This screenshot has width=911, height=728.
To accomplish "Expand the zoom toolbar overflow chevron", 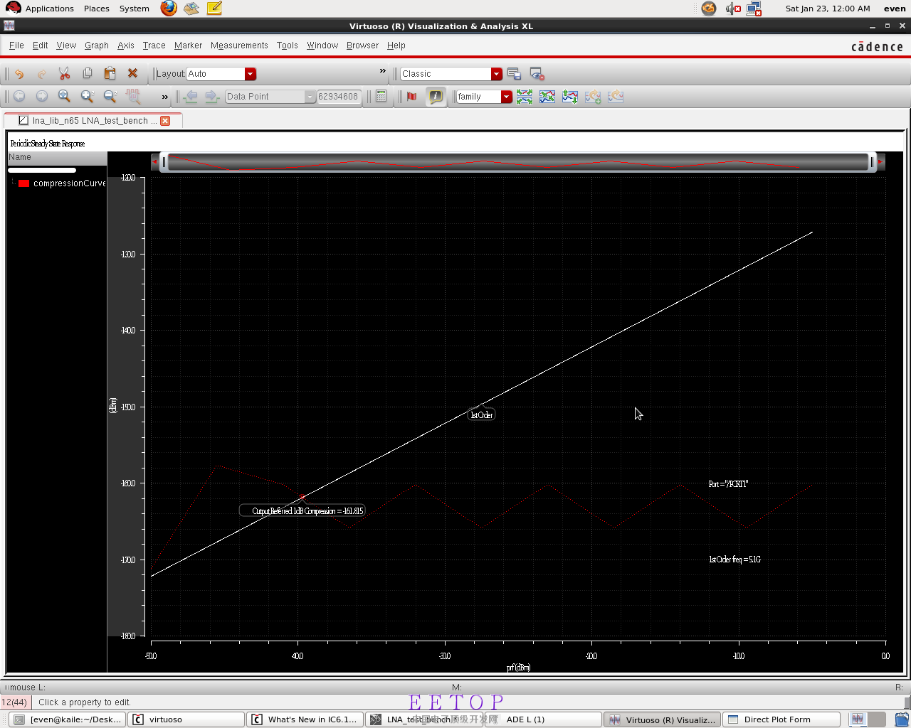I will click(x=165, y=97).
